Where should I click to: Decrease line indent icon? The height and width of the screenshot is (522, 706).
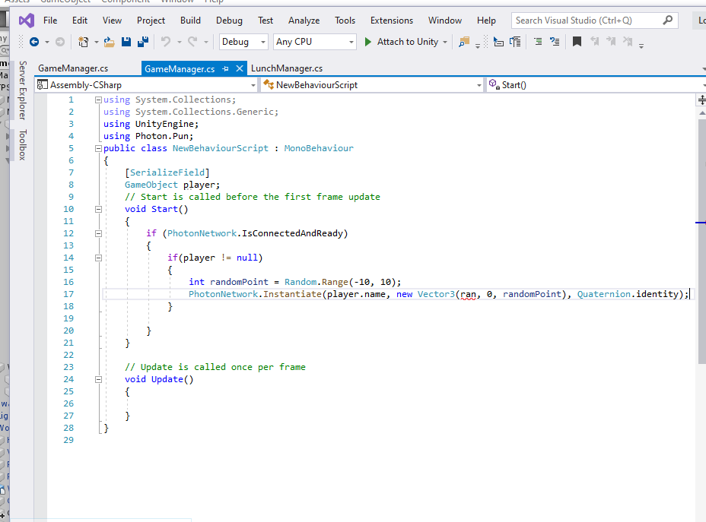click(x=538, y=42)
